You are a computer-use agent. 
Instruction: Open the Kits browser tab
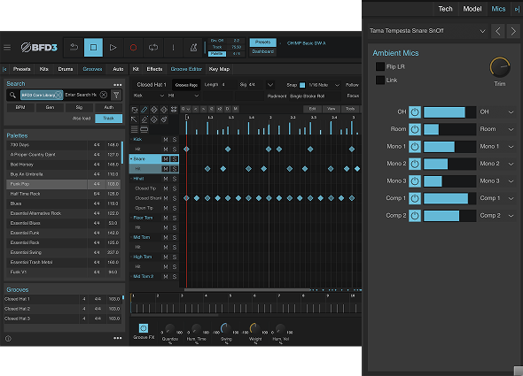[43, 69]
